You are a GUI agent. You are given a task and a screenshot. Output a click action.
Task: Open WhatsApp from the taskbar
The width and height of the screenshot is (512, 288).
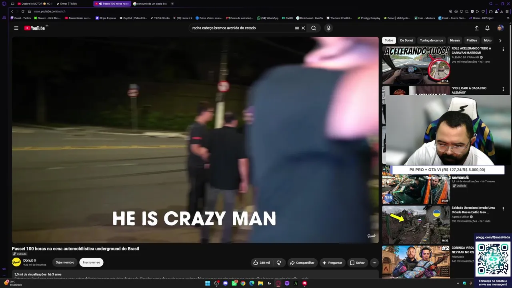tap(234, 283)
